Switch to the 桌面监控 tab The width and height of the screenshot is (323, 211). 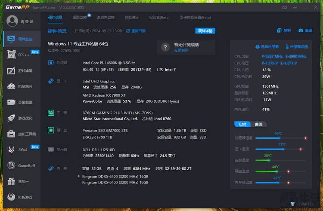[x=80, y=18]
